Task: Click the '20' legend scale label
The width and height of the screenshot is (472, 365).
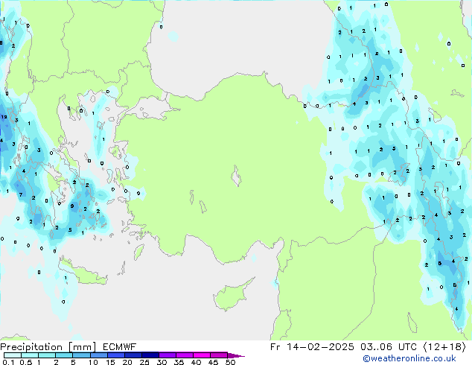Action: pyautogui.click(x=127, y=362)
